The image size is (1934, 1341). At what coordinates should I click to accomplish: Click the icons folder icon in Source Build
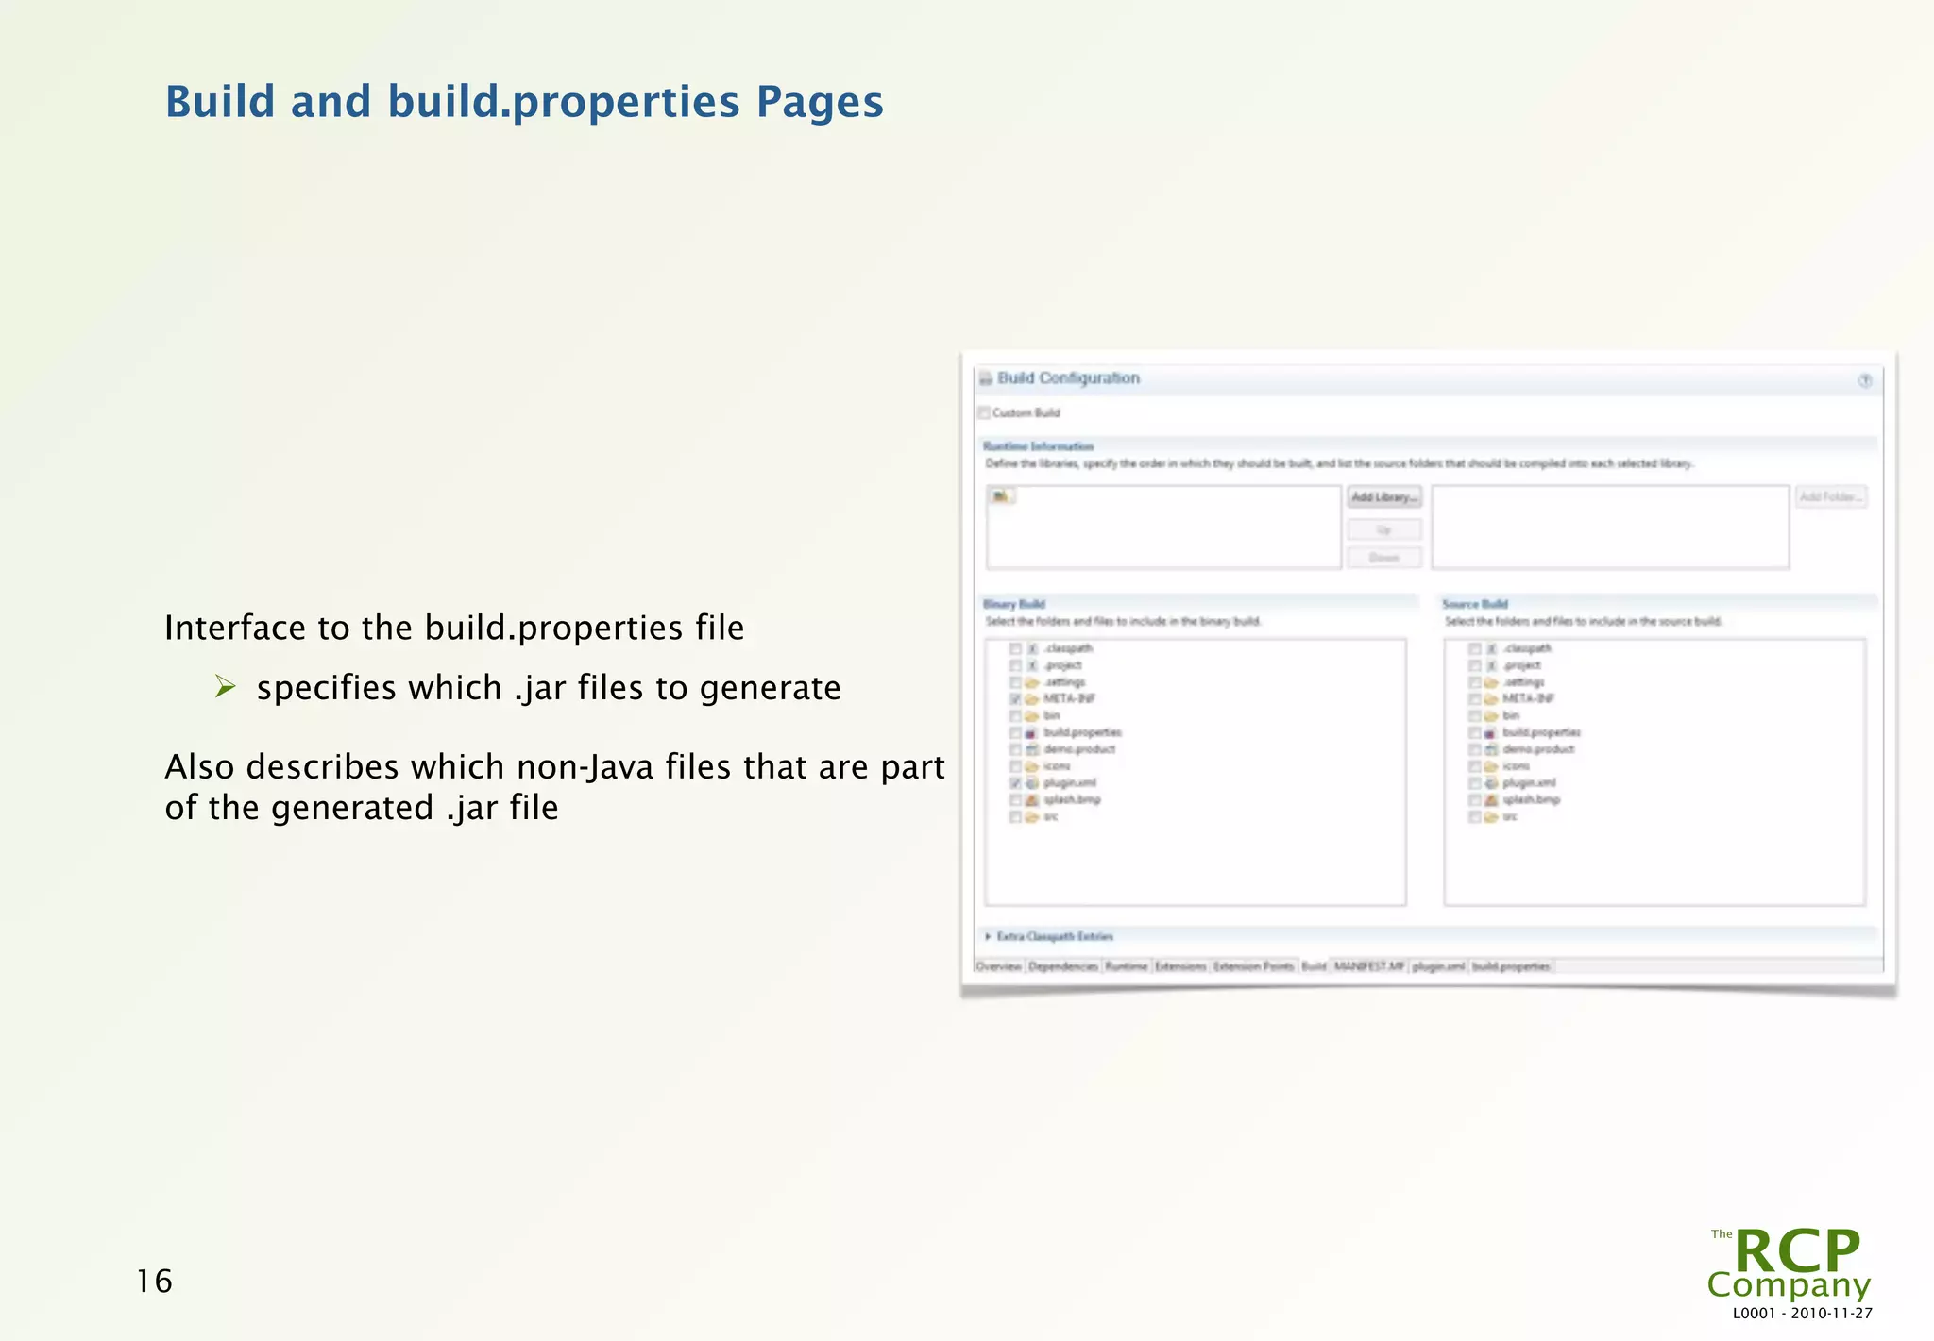(1491, 766)
